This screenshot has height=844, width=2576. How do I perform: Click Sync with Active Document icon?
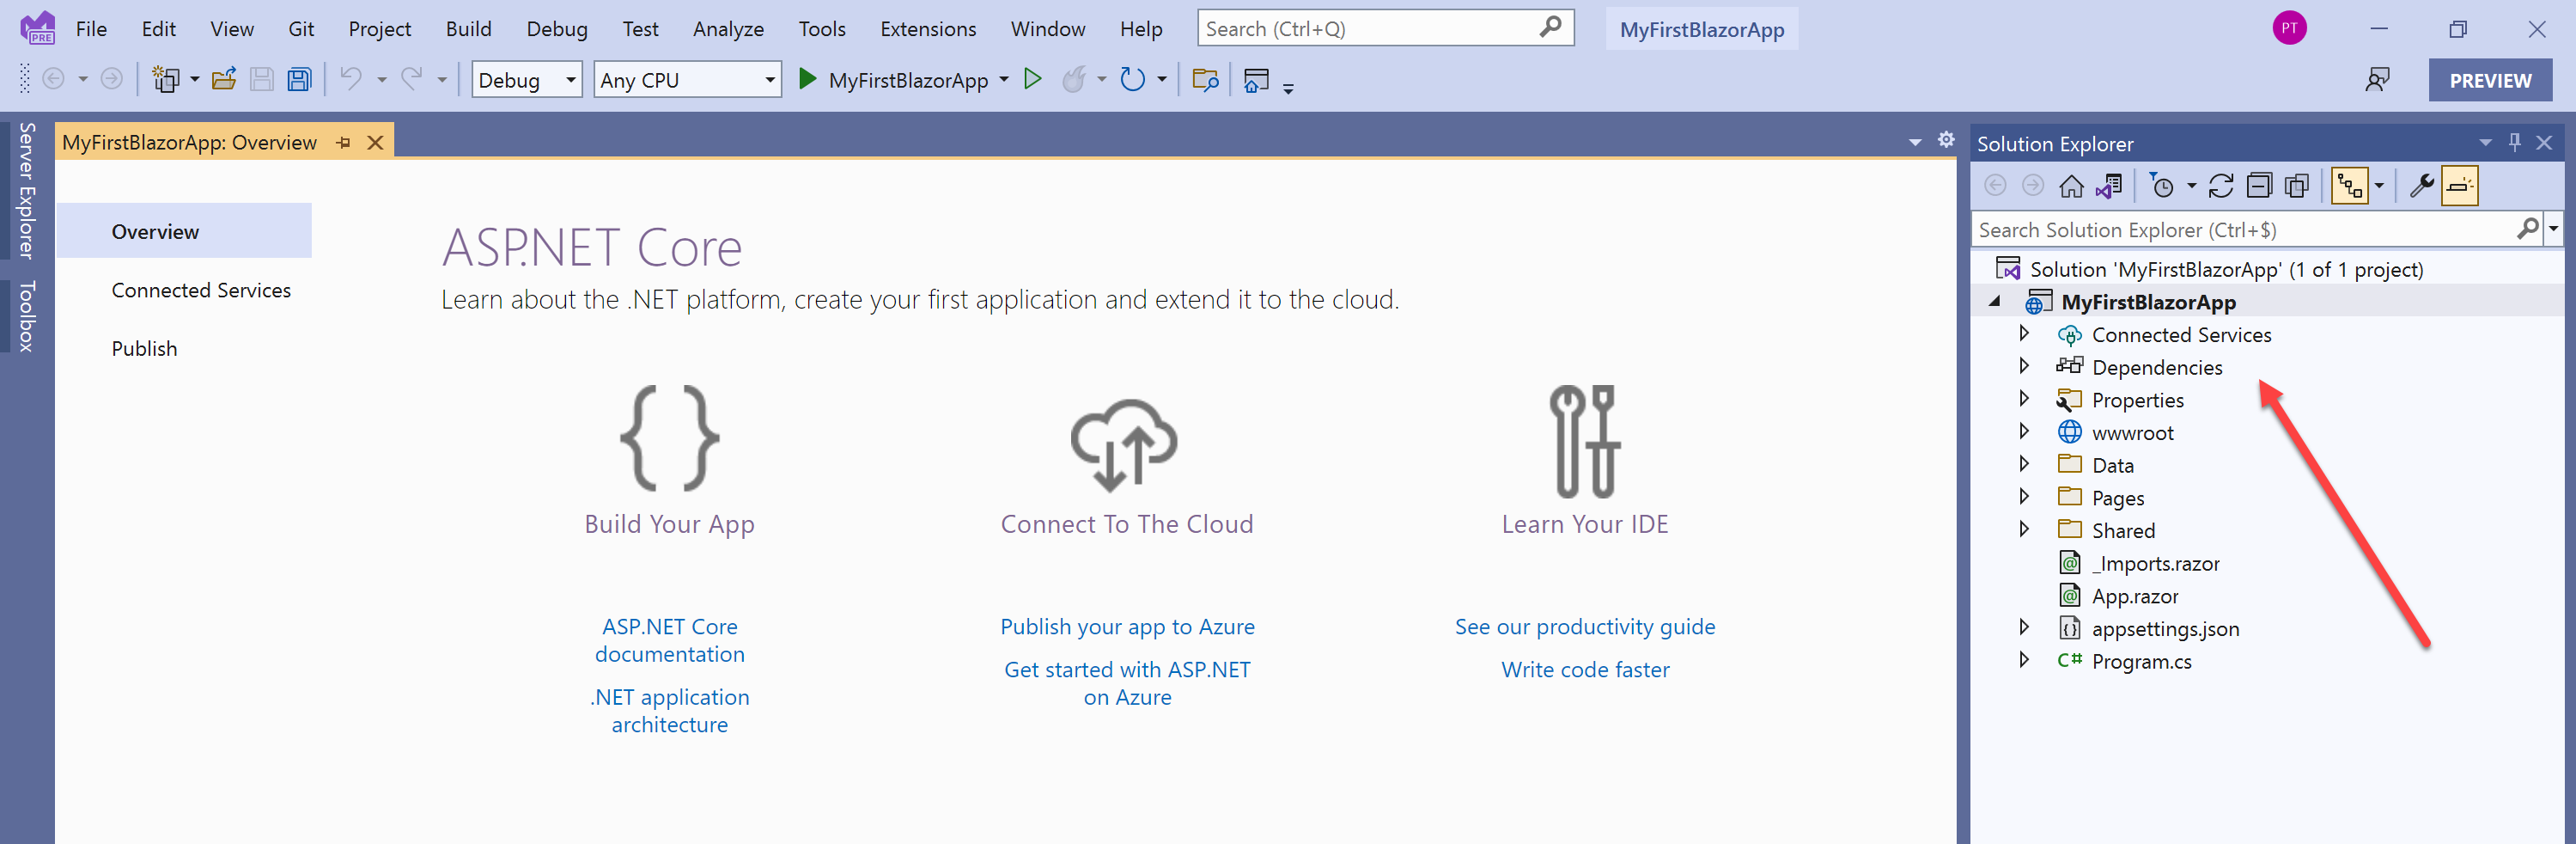pos(2220,187)
